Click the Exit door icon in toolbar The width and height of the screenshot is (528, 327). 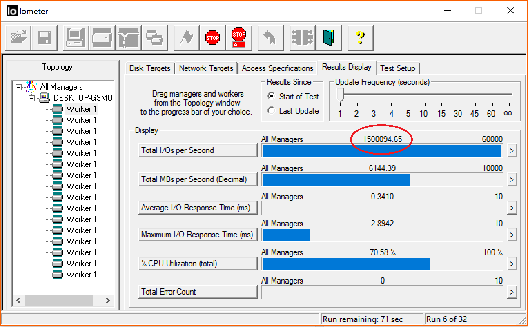pos(329,37)
